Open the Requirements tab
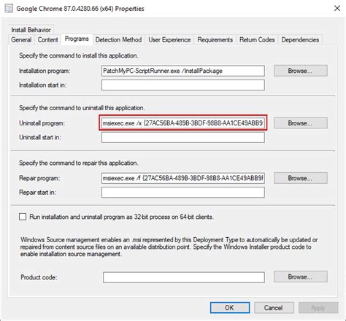 [x=215, y=40]
